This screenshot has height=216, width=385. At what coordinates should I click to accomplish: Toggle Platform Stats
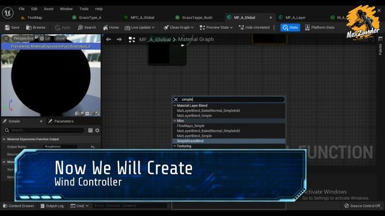(319, 28)
